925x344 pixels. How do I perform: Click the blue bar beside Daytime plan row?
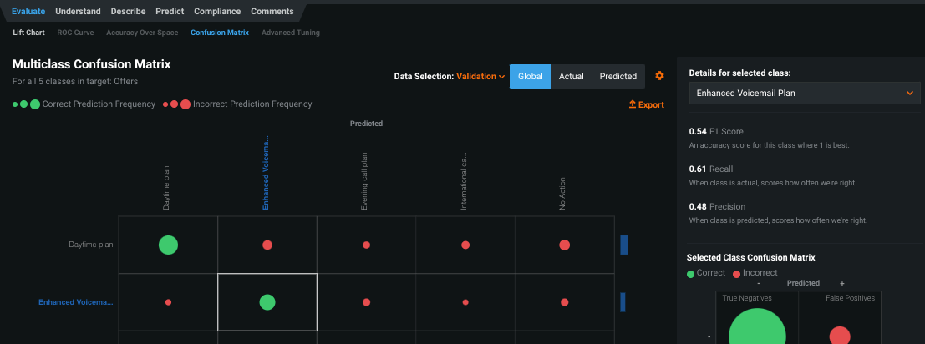623,245
